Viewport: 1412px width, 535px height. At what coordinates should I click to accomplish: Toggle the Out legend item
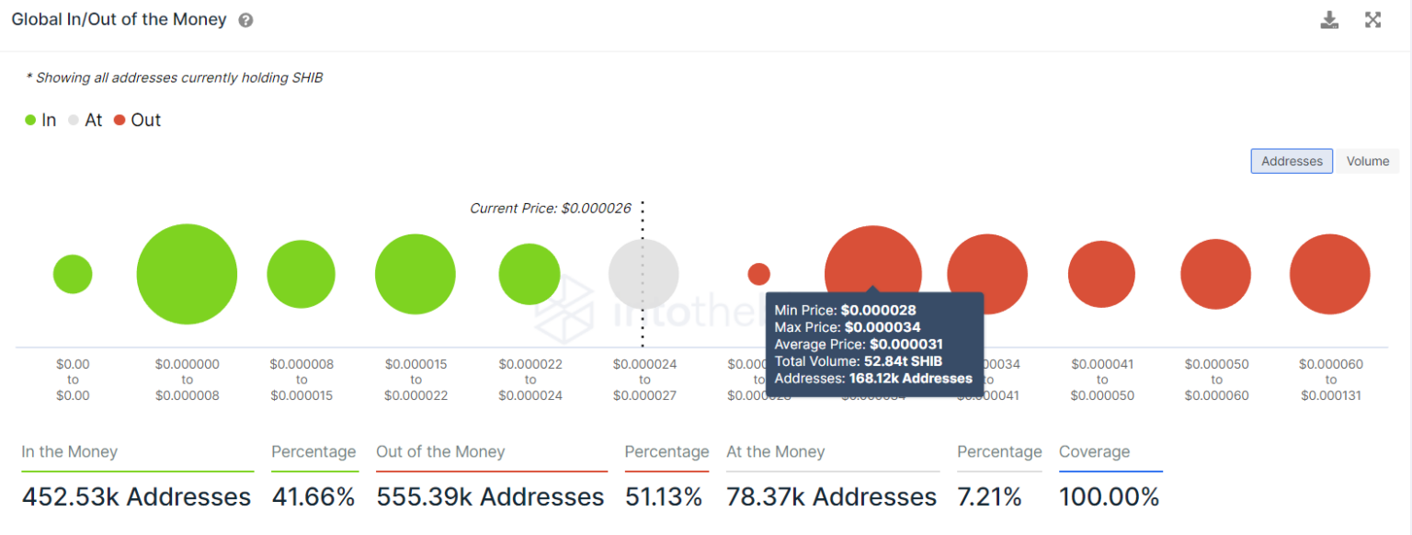(x=137, y=120)
